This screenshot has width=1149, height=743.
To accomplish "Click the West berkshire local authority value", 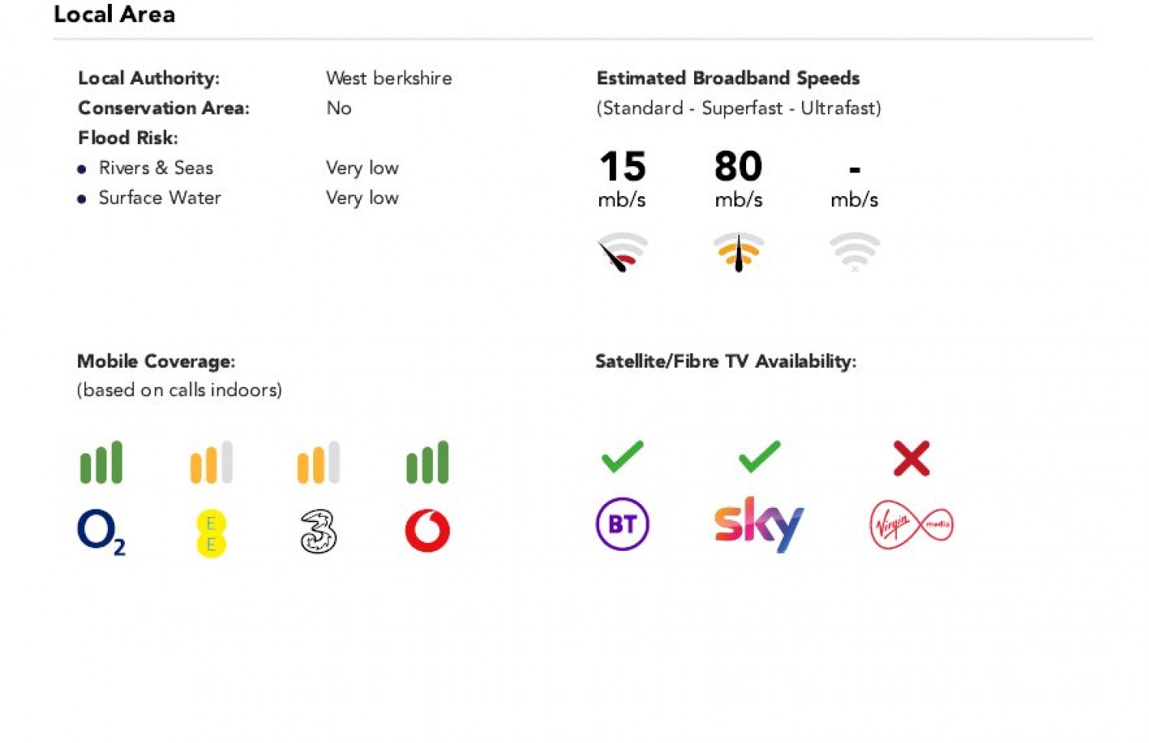I will point(388,78).
